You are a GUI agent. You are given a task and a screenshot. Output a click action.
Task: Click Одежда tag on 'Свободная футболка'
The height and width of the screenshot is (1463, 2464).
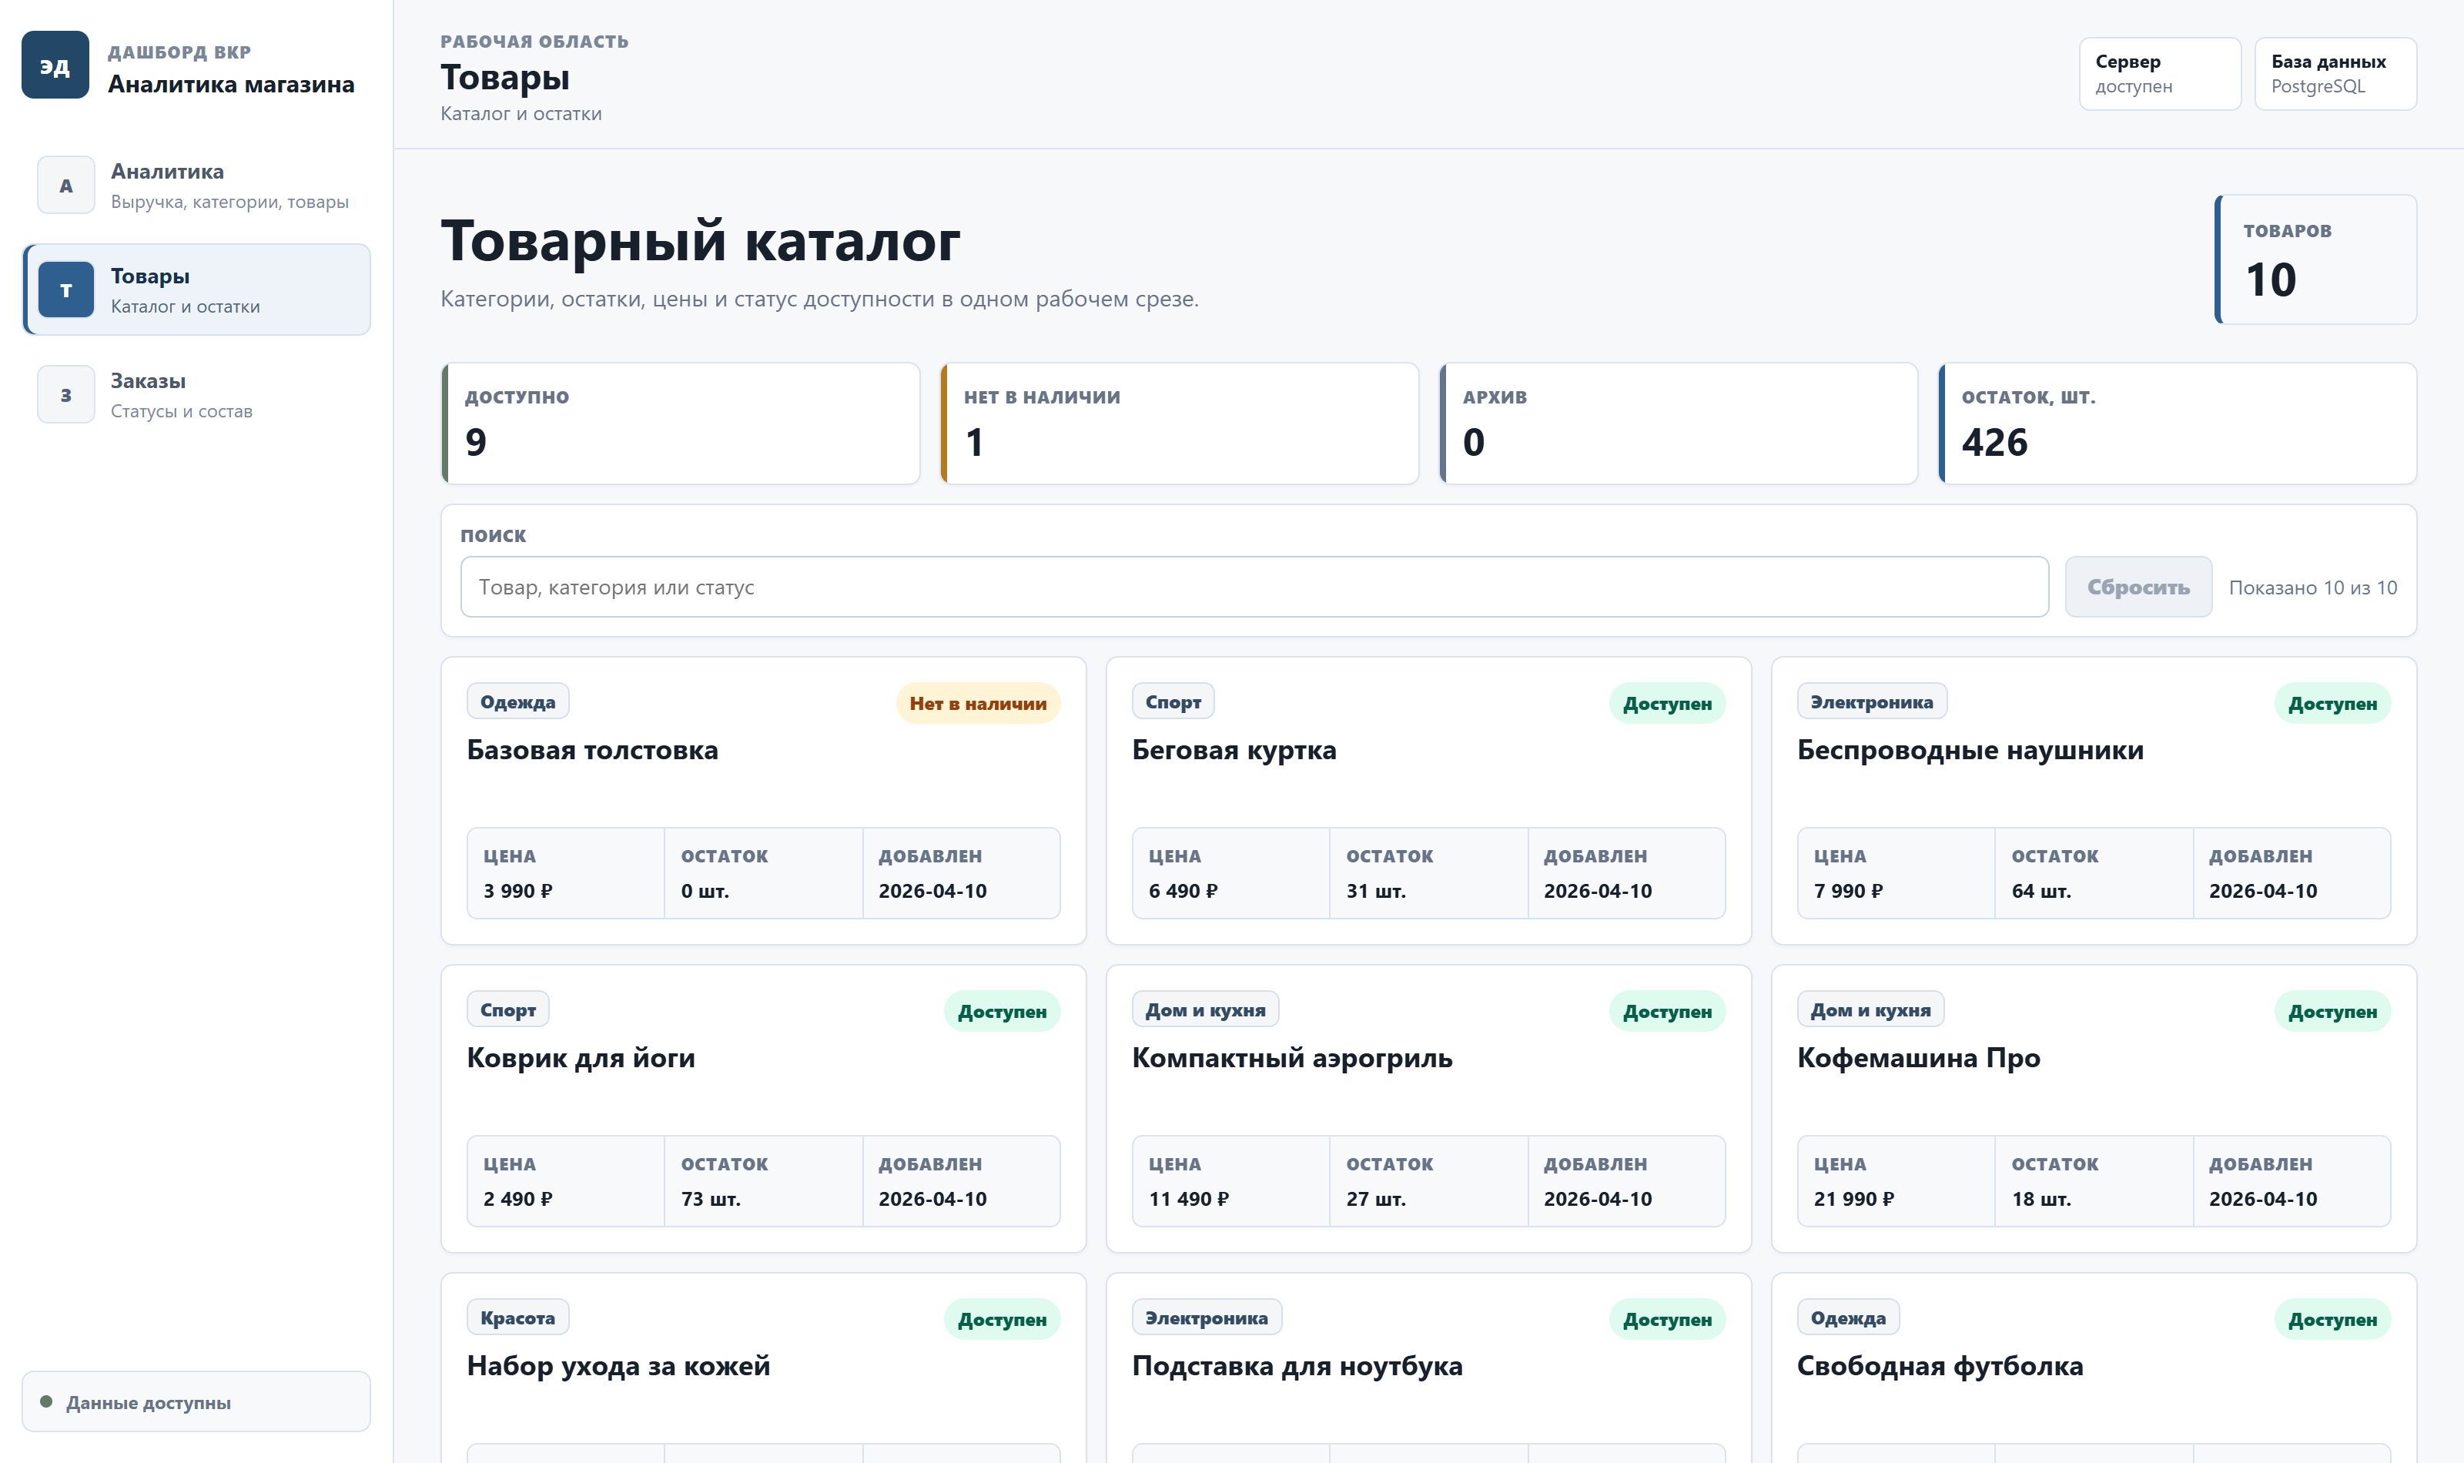pyautogui.click(x=1848, y=1317)
